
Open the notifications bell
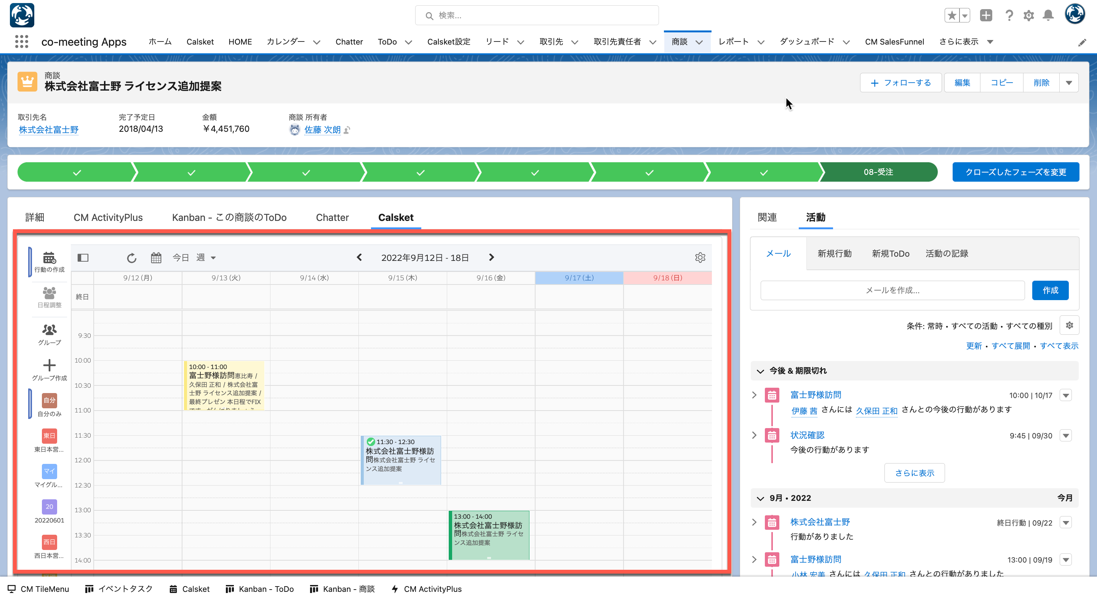(x=1048, y=16)
